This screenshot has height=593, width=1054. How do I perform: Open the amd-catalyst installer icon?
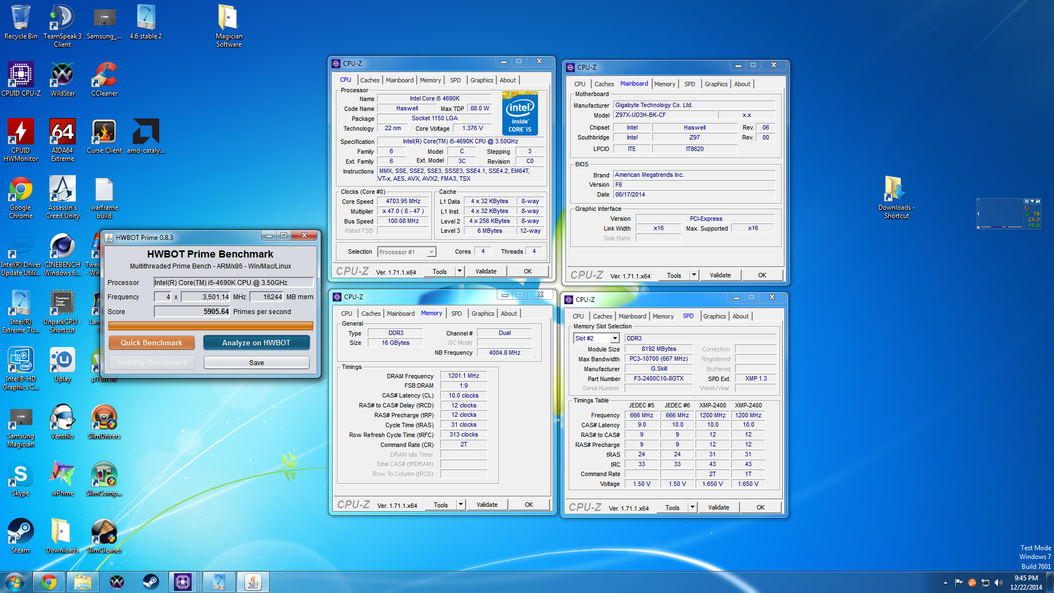coord(146,136)
